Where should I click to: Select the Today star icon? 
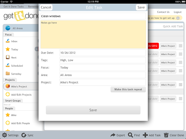(x=8, y=49)
